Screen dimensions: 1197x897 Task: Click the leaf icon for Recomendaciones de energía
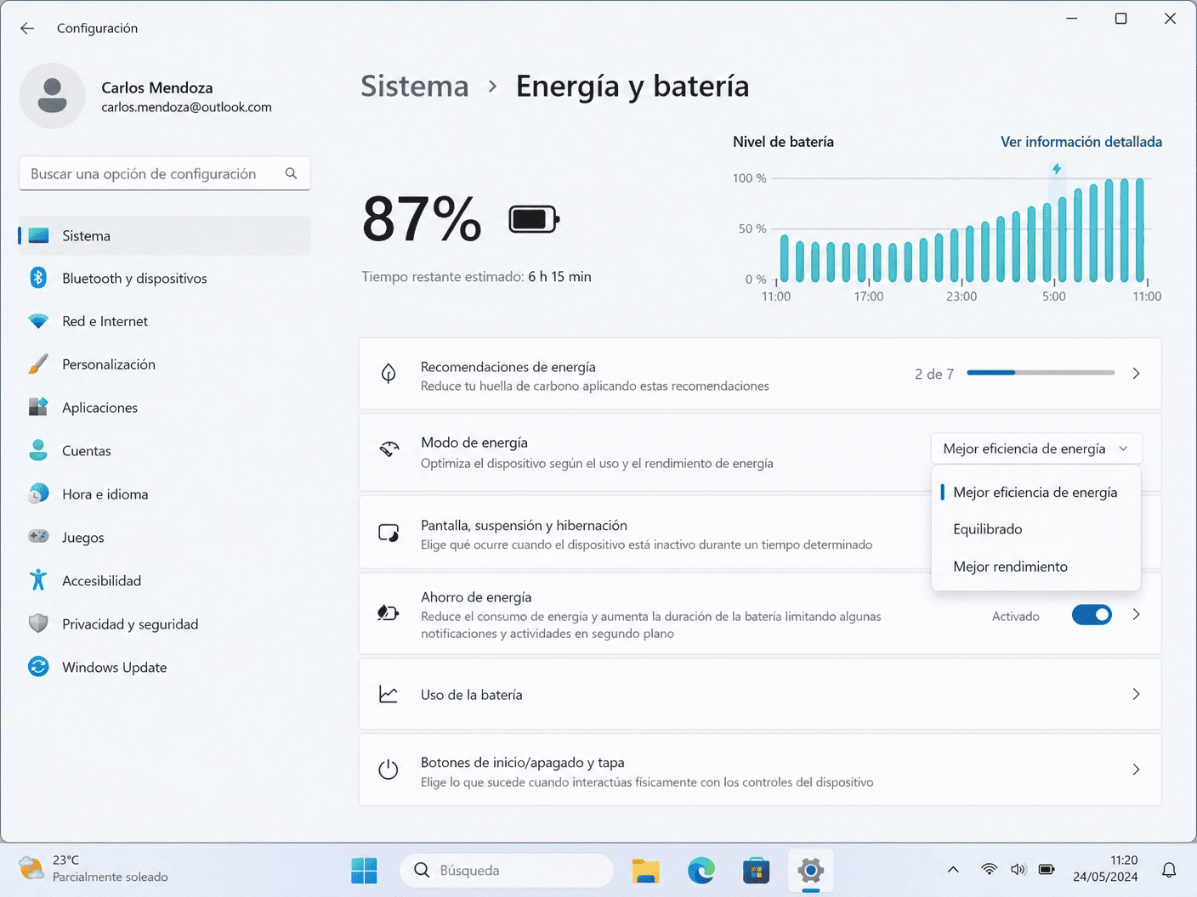pos(389,374)
